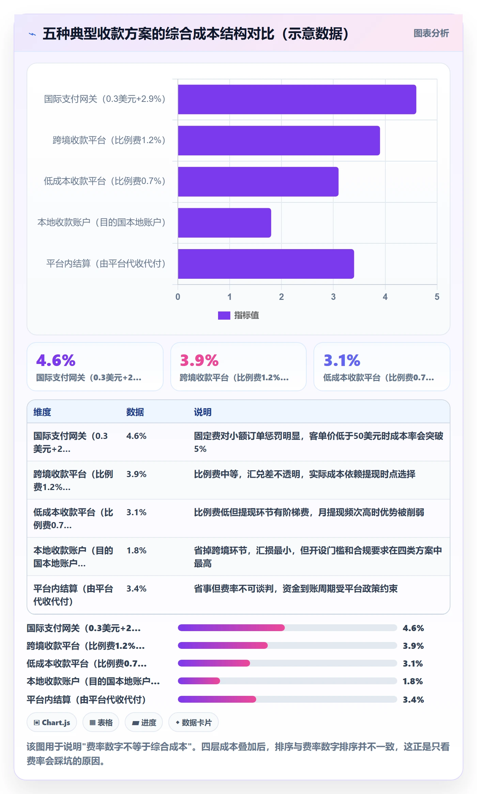477x794 pixels.
Task: Toggle the 指标值 legend color box
Action: point(224,316)
